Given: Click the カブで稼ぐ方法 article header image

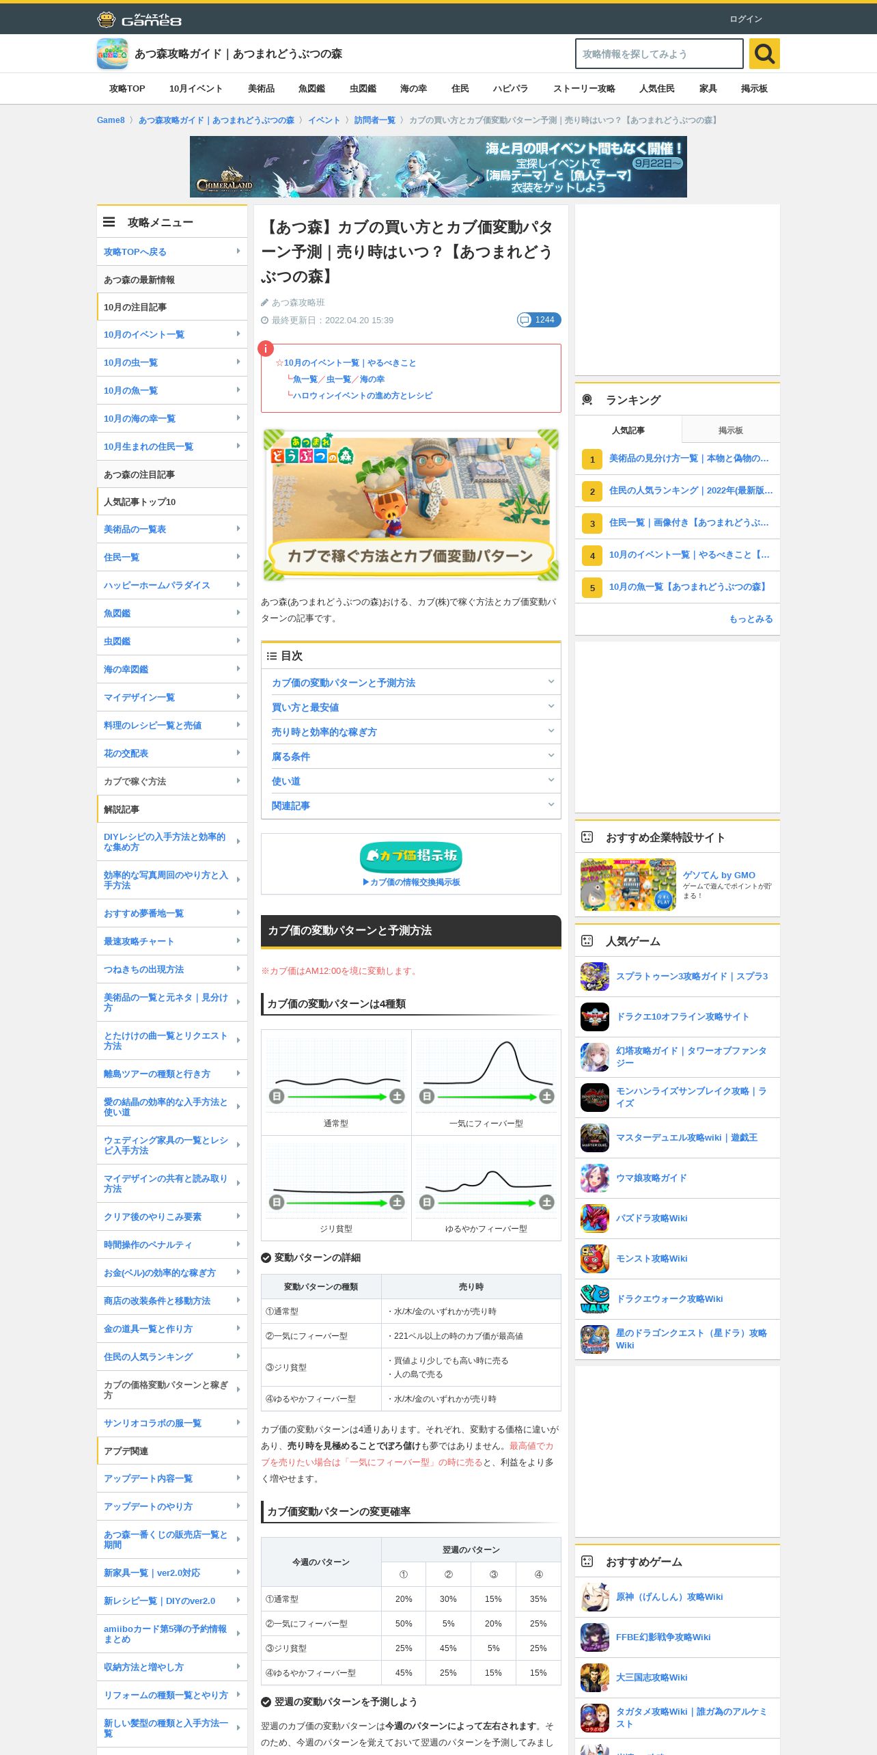Looking at the screenshot, I should click(411, 504).
